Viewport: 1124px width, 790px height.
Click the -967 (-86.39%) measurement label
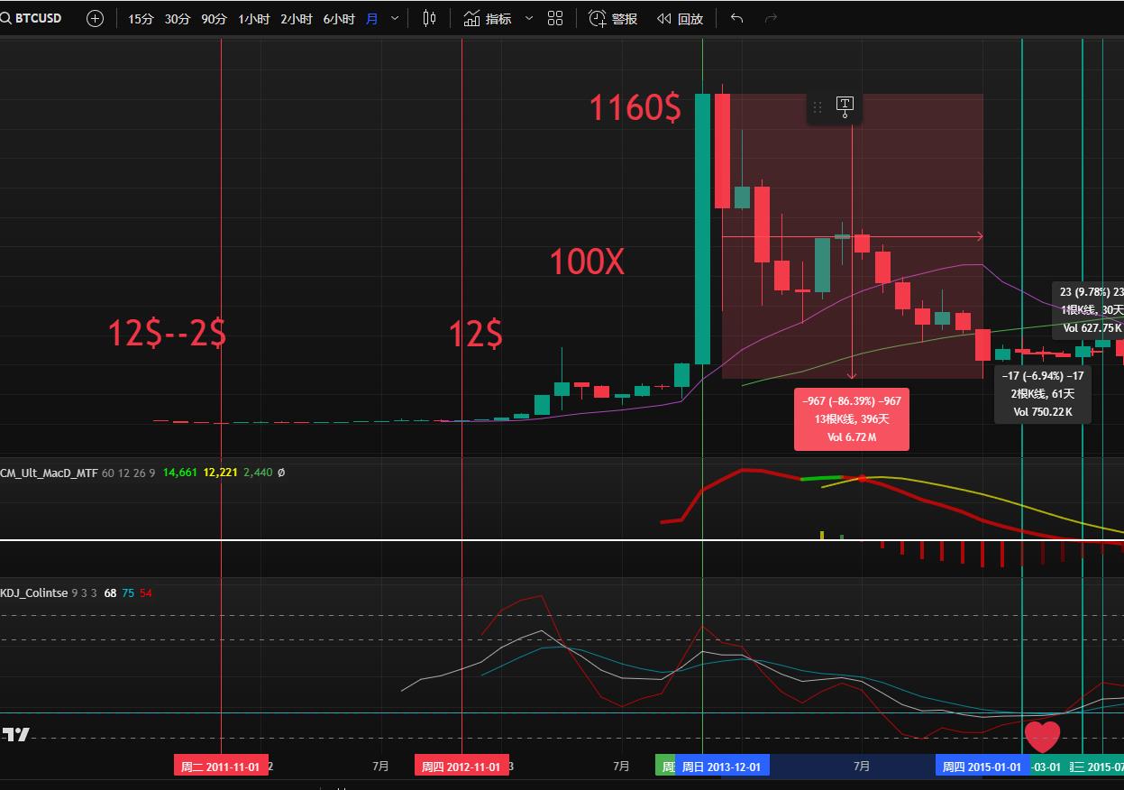[x=851, y=419]
